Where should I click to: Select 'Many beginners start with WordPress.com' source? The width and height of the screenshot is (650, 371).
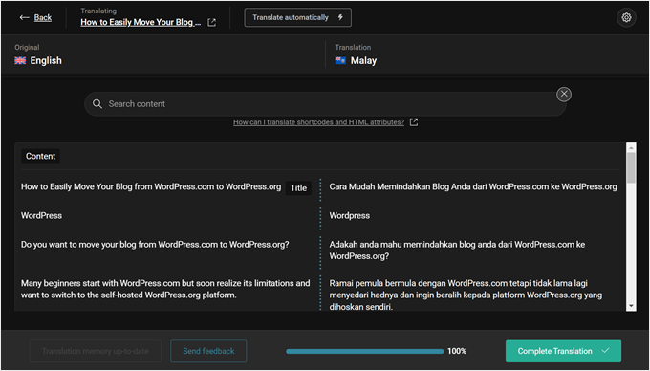pyautogui.click(x=165, y=290)
